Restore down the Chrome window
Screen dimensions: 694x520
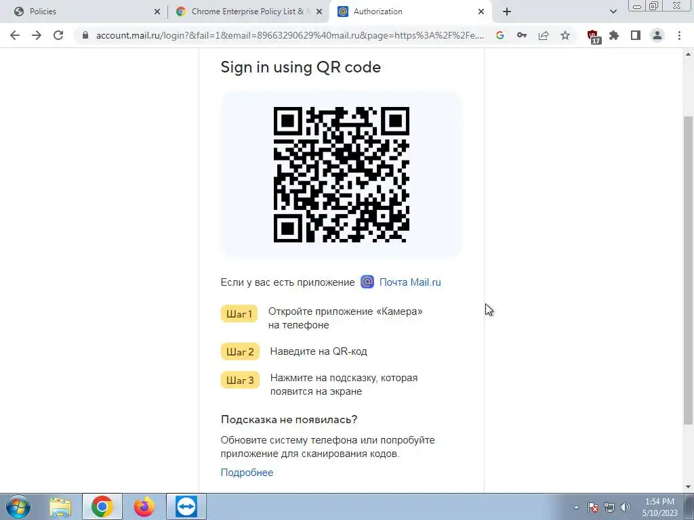(653, 6)
